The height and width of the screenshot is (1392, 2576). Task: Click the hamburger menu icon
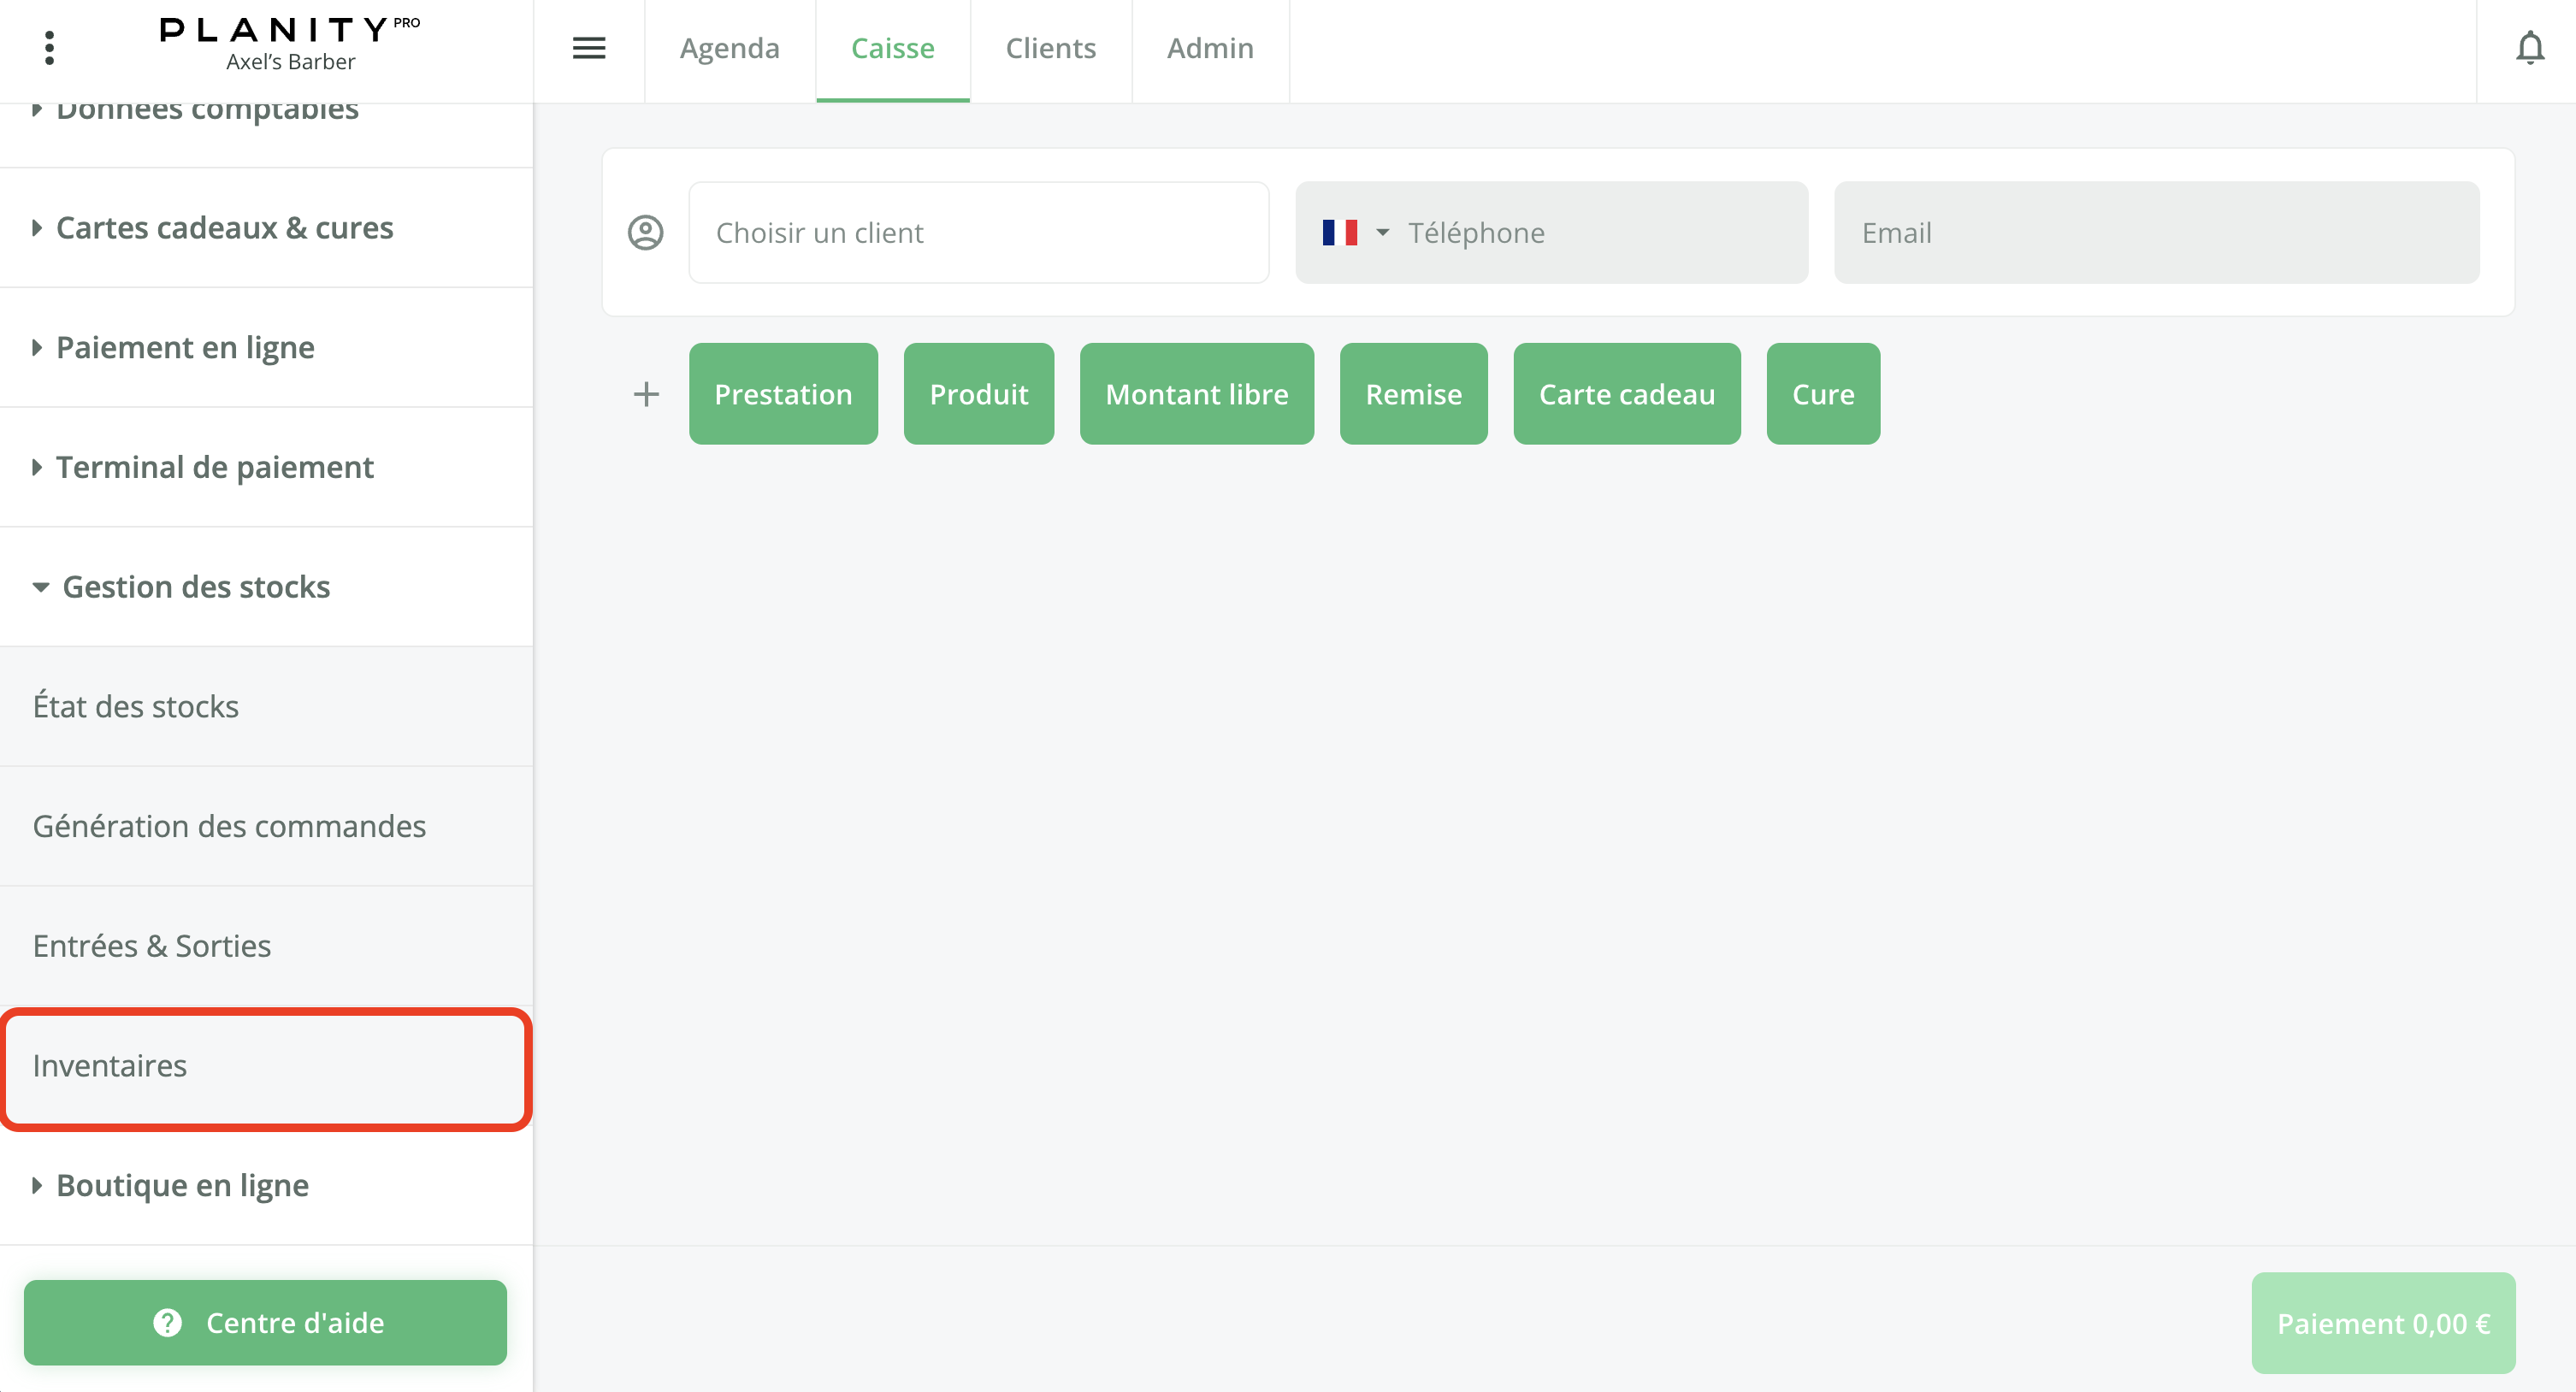point(589,48)
